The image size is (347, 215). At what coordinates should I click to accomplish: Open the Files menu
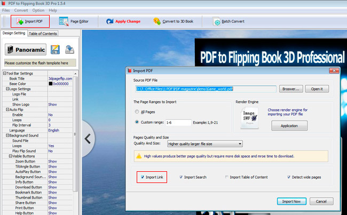click(6, 10)
